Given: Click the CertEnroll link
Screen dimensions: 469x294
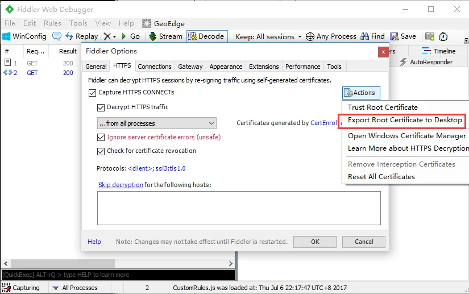Looking at the screenshot, I should (x=323, y=123).
